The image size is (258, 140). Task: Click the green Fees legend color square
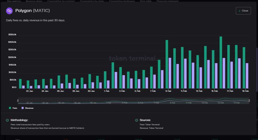tap(10, 108)
